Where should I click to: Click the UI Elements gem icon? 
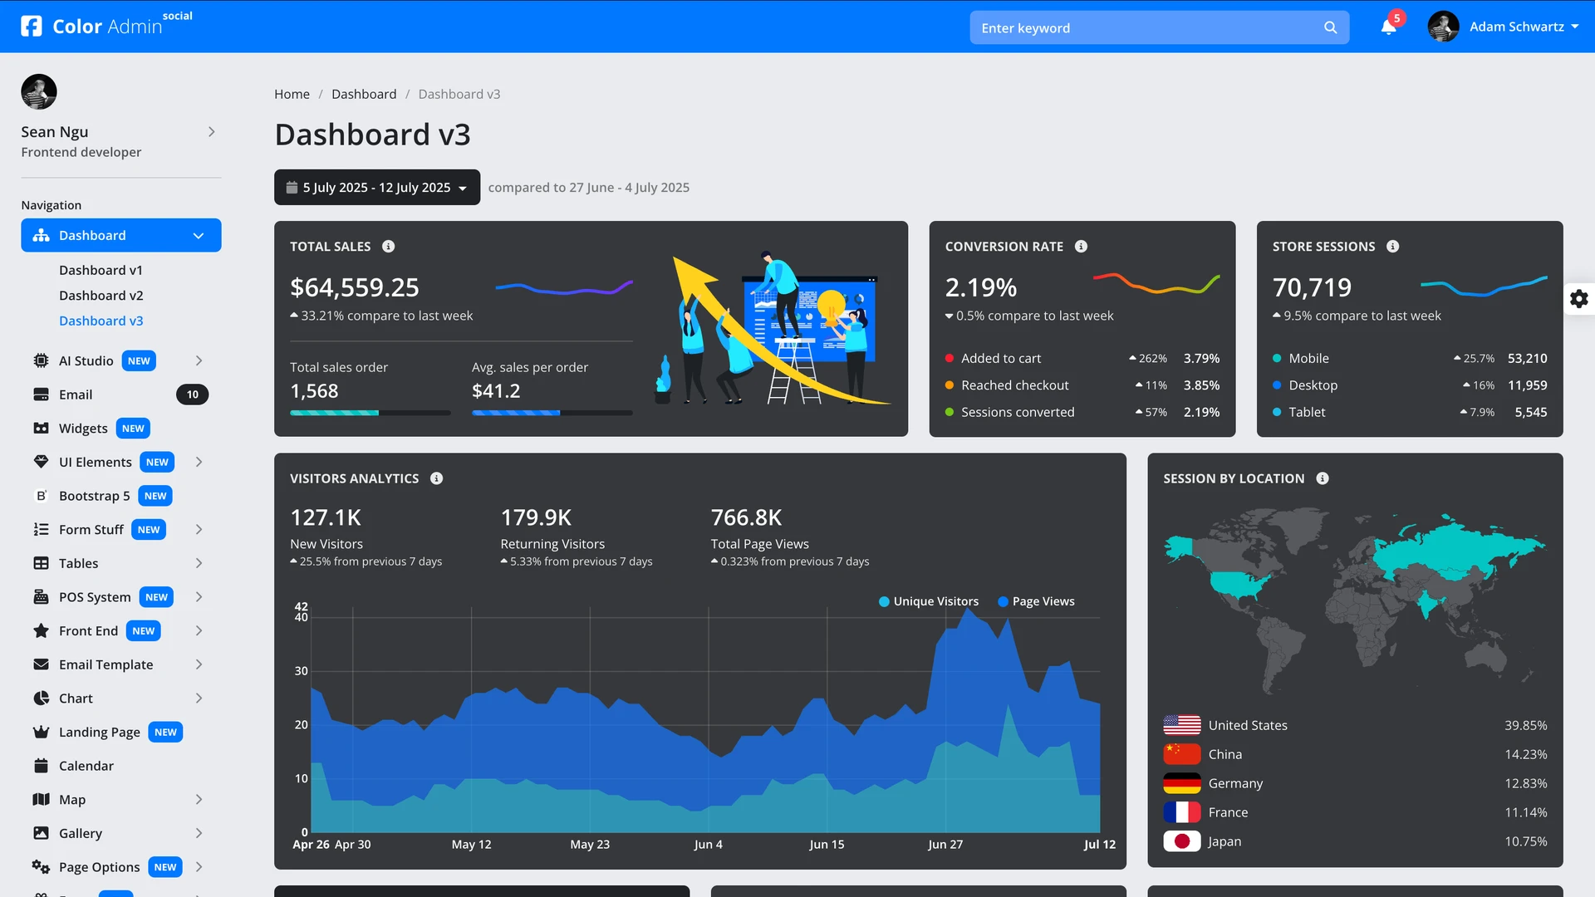pos(41,462)
